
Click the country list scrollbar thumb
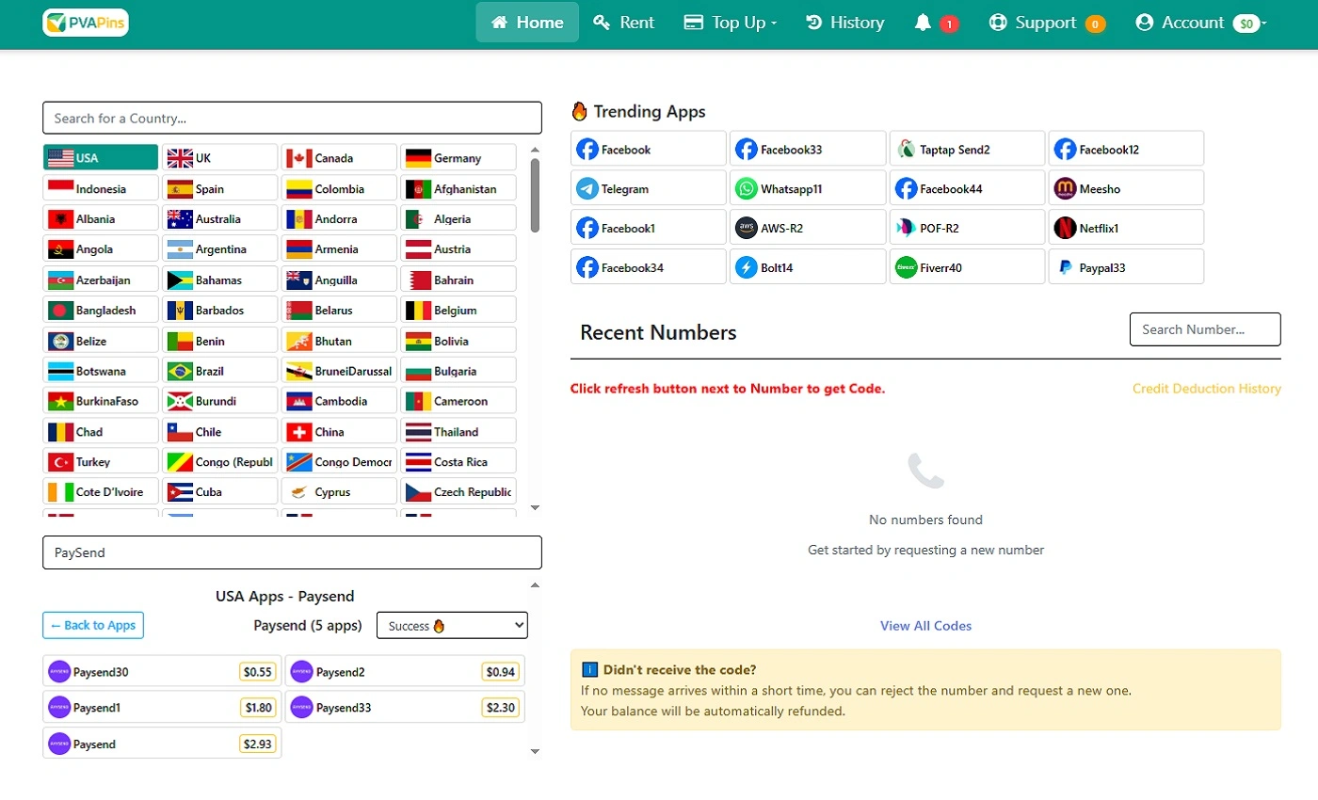(x=535, y=195)
